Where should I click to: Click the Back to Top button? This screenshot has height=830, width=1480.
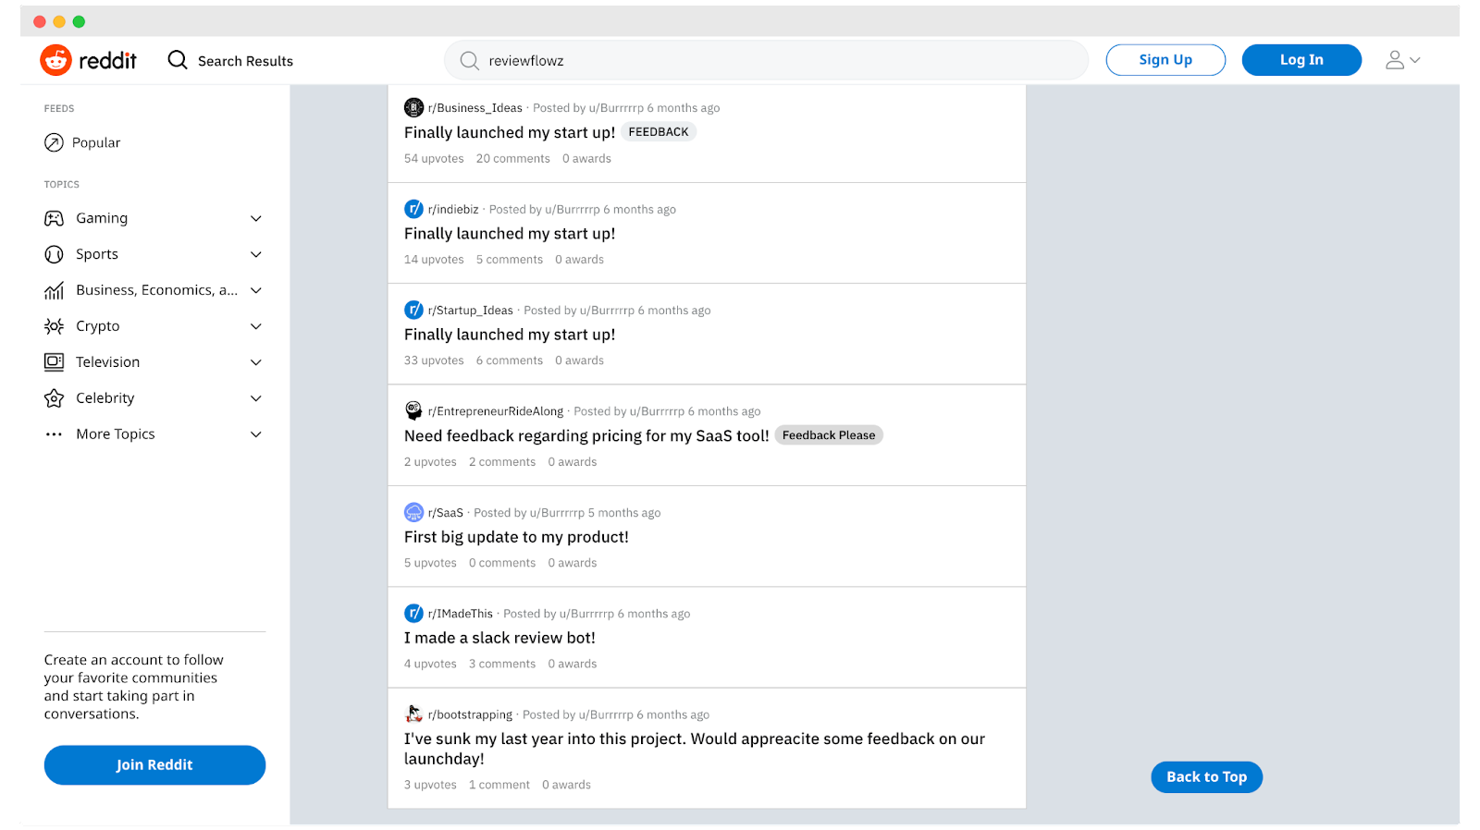coord(1206,777)
